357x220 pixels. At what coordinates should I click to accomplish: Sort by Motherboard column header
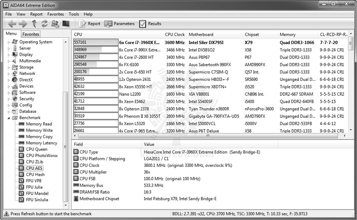tap(215, 34)
